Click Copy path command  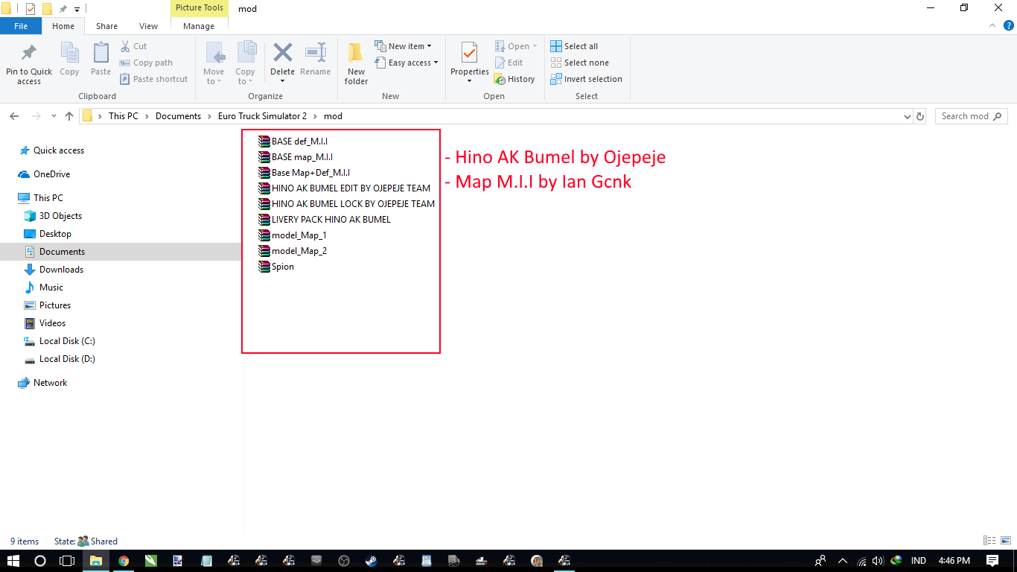pos(146,63)
